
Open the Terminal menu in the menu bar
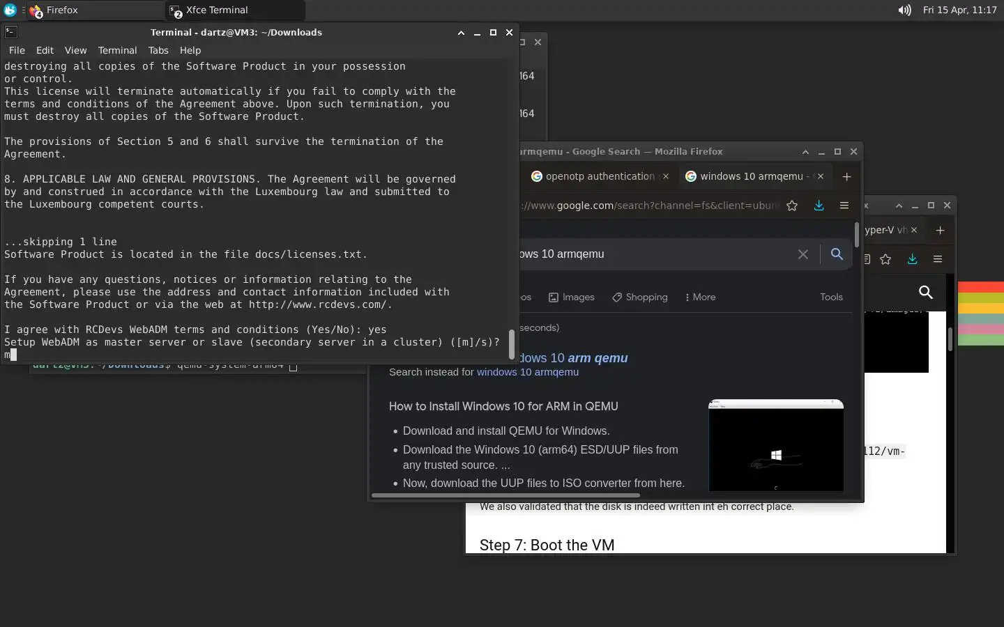tap(117, 50)
